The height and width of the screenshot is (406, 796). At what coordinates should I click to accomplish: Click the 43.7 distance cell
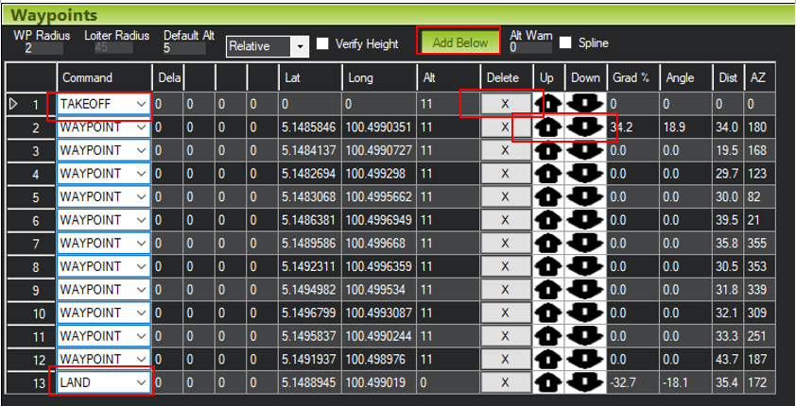tap(728, 360)
